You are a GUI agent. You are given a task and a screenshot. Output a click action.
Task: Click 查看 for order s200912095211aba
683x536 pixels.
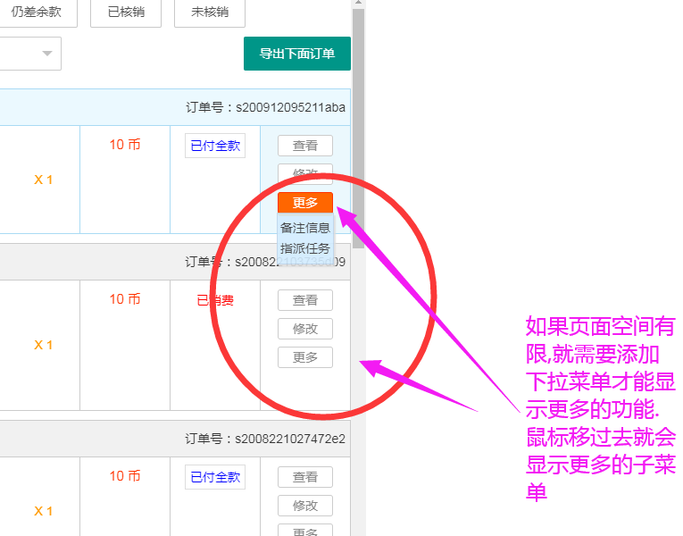(x=304, y=146)
